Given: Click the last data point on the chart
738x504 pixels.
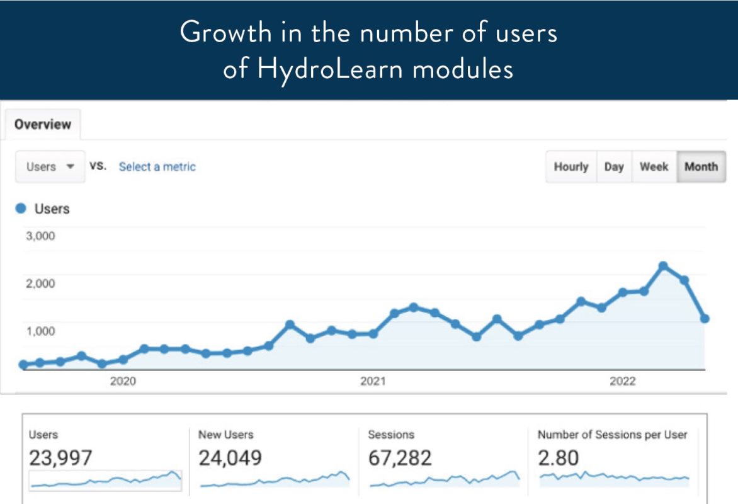Looking at the screenshot, I should 705,319.
